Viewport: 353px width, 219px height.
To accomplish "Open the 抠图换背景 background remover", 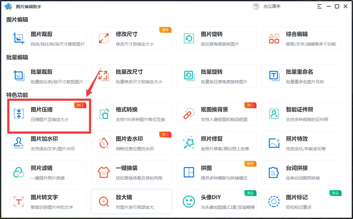I will point(217,114).
